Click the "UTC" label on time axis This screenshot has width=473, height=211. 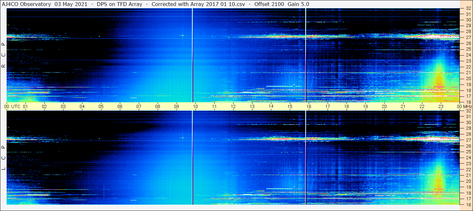pos(16,106)
